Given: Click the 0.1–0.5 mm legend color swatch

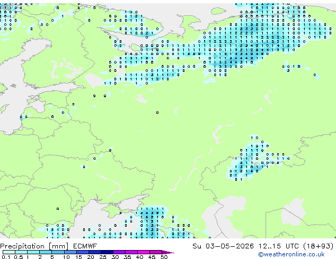Looking at the screenshot, I should pos(9,252).
